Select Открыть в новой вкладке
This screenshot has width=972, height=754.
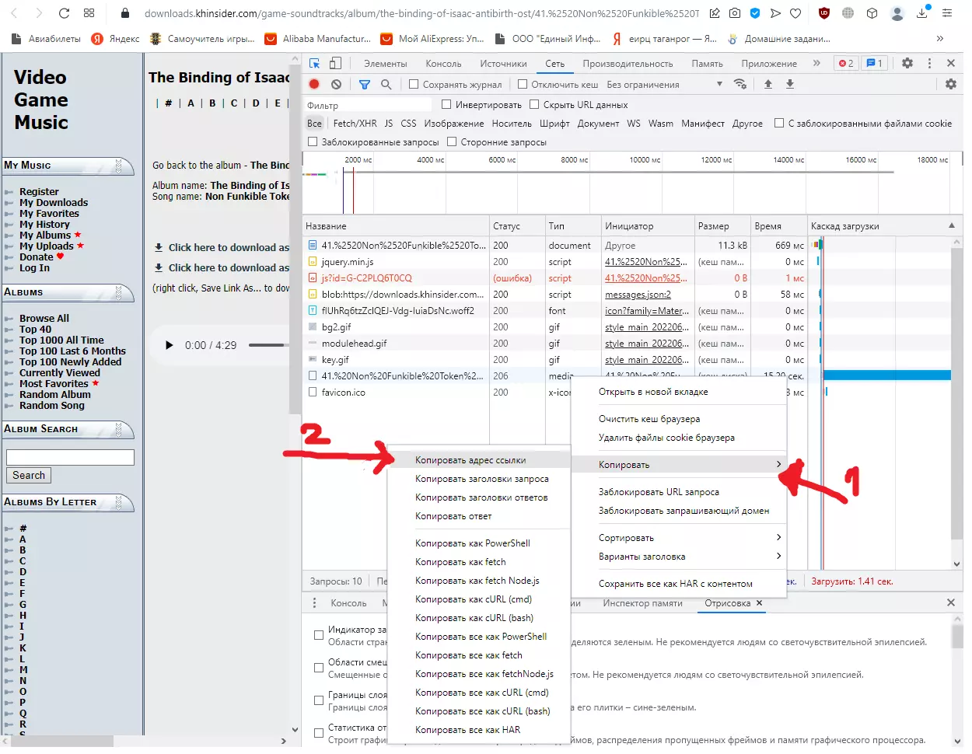[x=679, y=392]
